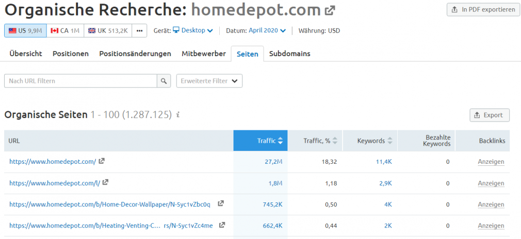Screen dimensions: 521x239
Task: Select CA 1M database
Action: coord(65,30)
